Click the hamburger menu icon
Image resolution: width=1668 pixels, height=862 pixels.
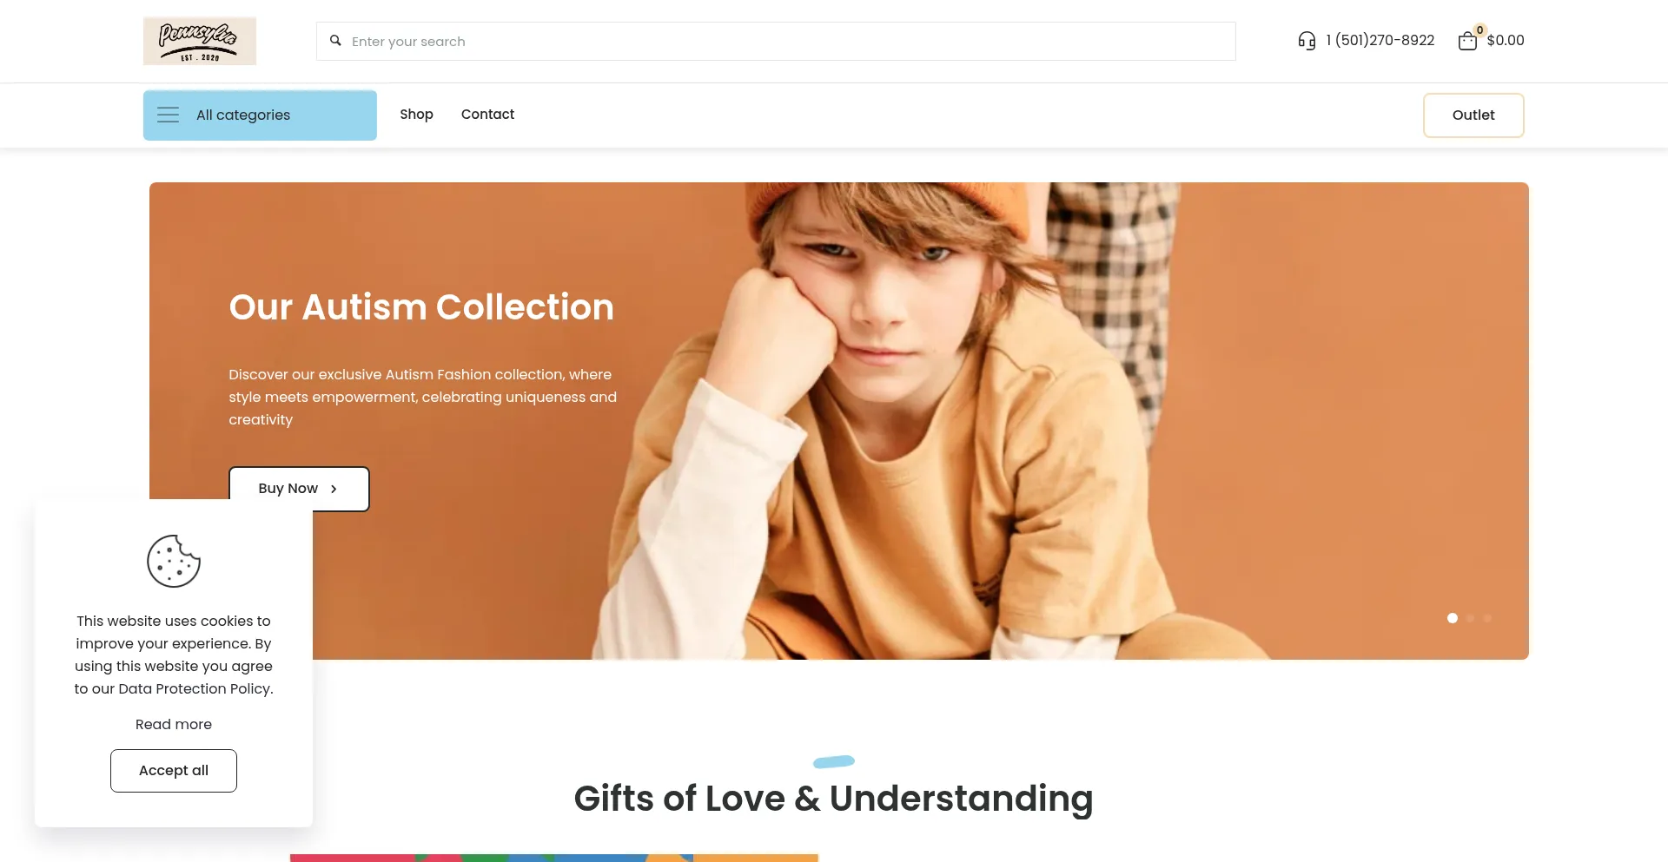pyautogui.click(x=168, y=115)
